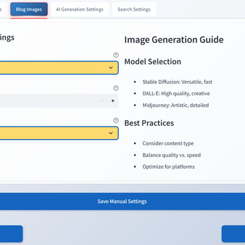Click help icon above the number input
Viewport: 245px width, 245px height.
(x=116, y=88)
